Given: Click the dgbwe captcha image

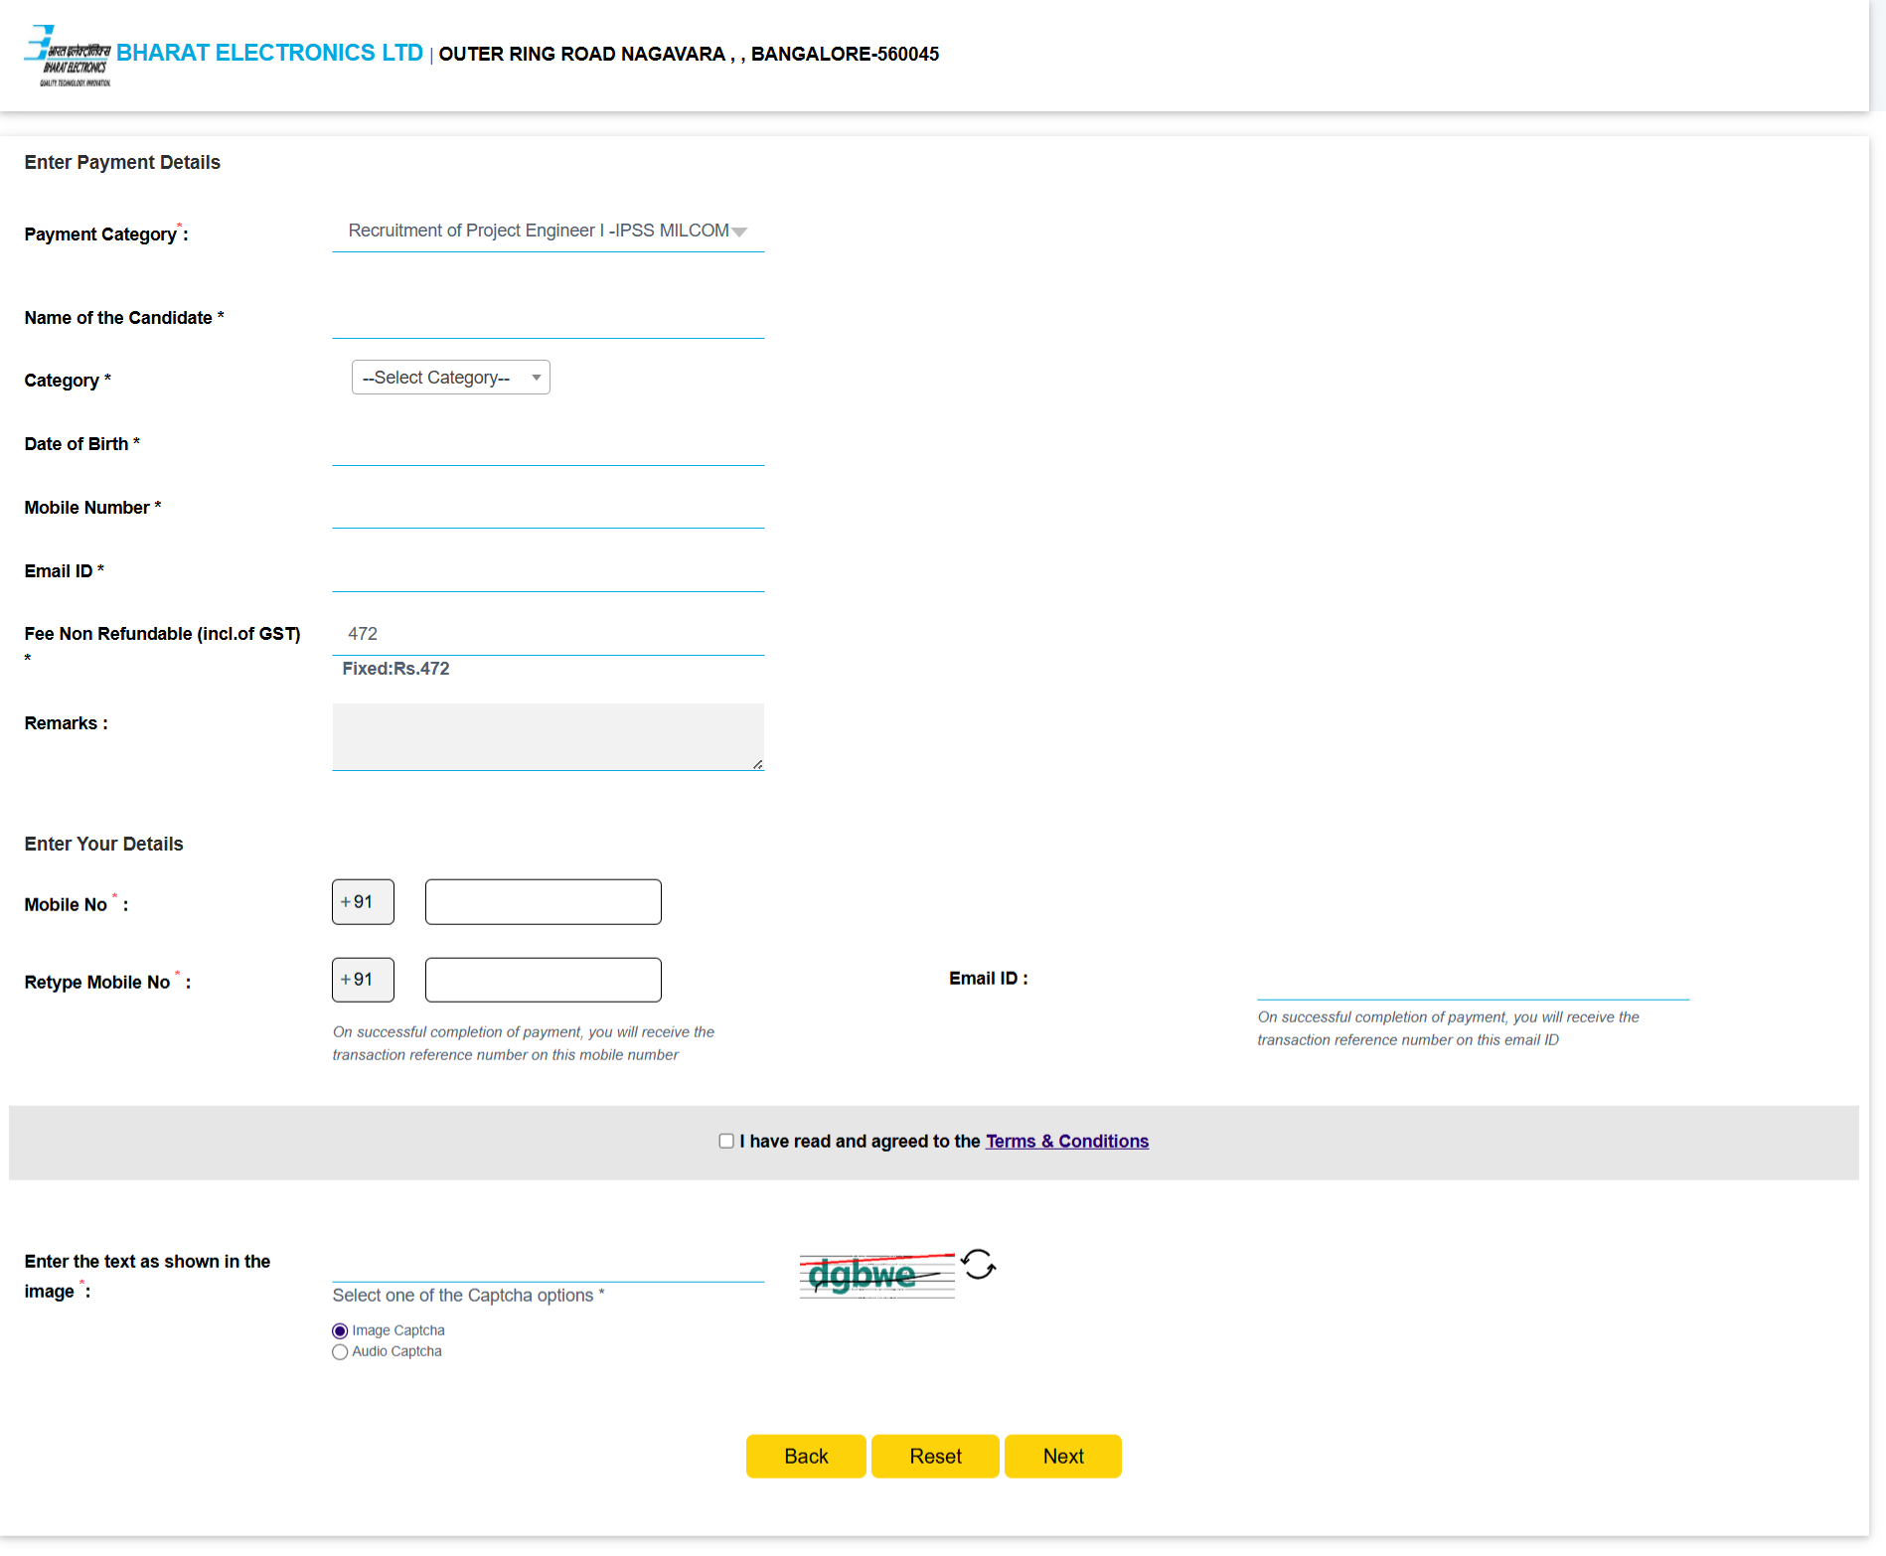Looking at the screenshot, I should click(875, 1276).
